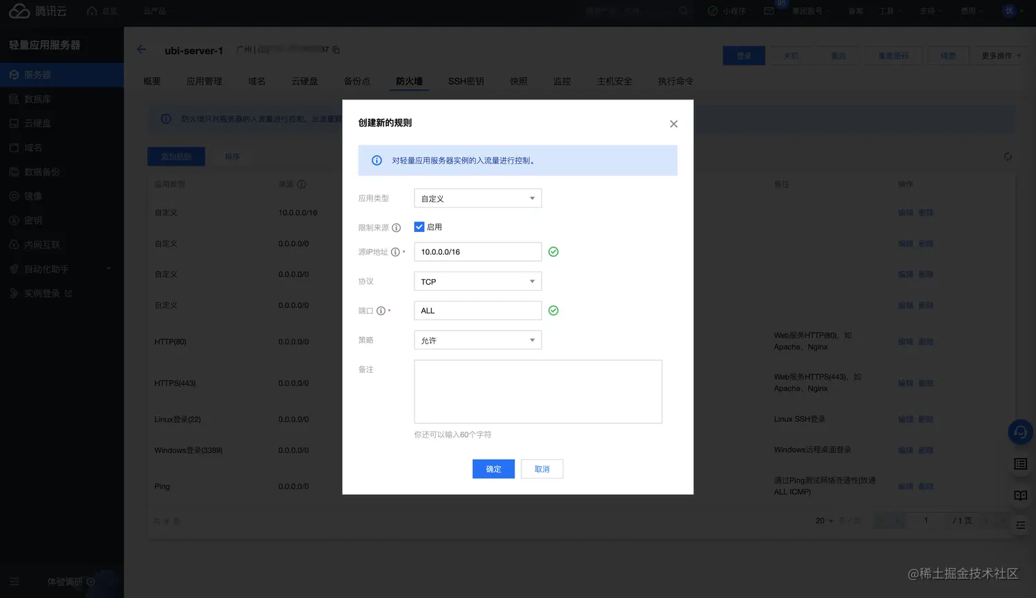This screenshot has width=1036, height=598.
Task: Click the 重置密码 button
Action: click(894, 56)
